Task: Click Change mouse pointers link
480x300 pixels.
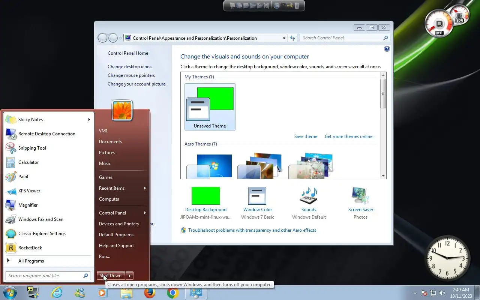Action: (131, 75)
